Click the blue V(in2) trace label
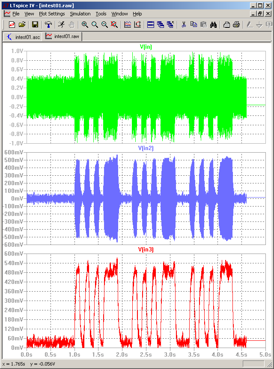This screenshot has height=369, width=274. click(x=146, y=148)
